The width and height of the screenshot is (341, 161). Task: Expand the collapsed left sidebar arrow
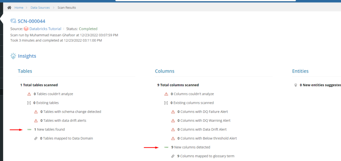1,19
